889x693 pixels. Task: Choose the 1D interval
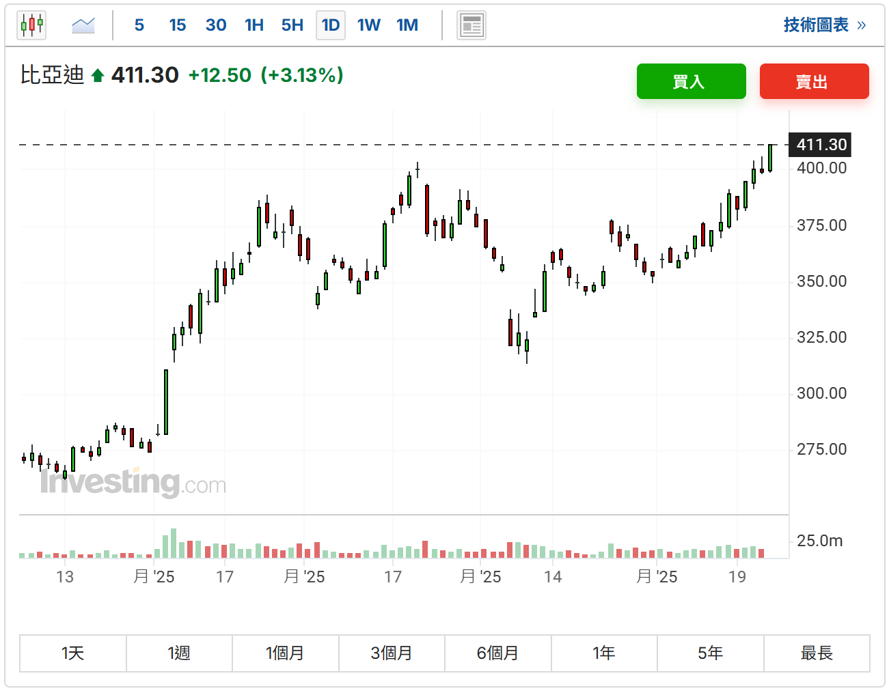pyautogui.click(x=331, y=25)
